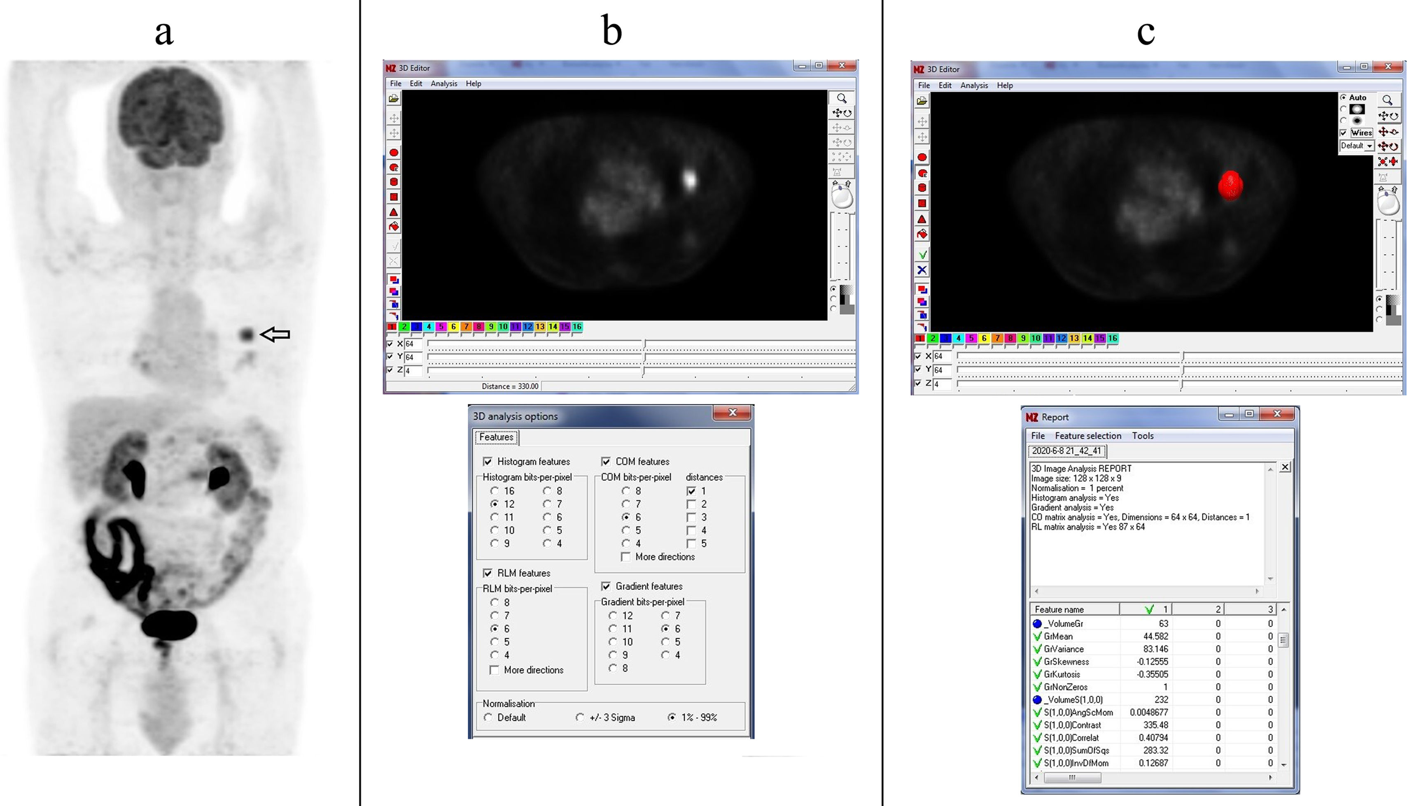This screenshot has width=1407, height=806.
Task: Disable the RLM features checkbox
Action: click(x=488, y=573)
